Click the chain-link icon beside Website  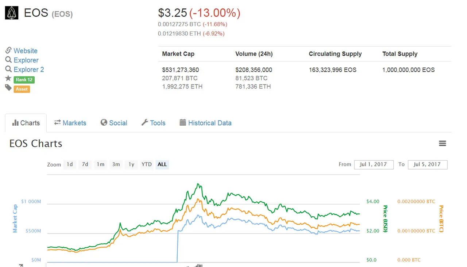pyautogui.click(x=8, y=50)
